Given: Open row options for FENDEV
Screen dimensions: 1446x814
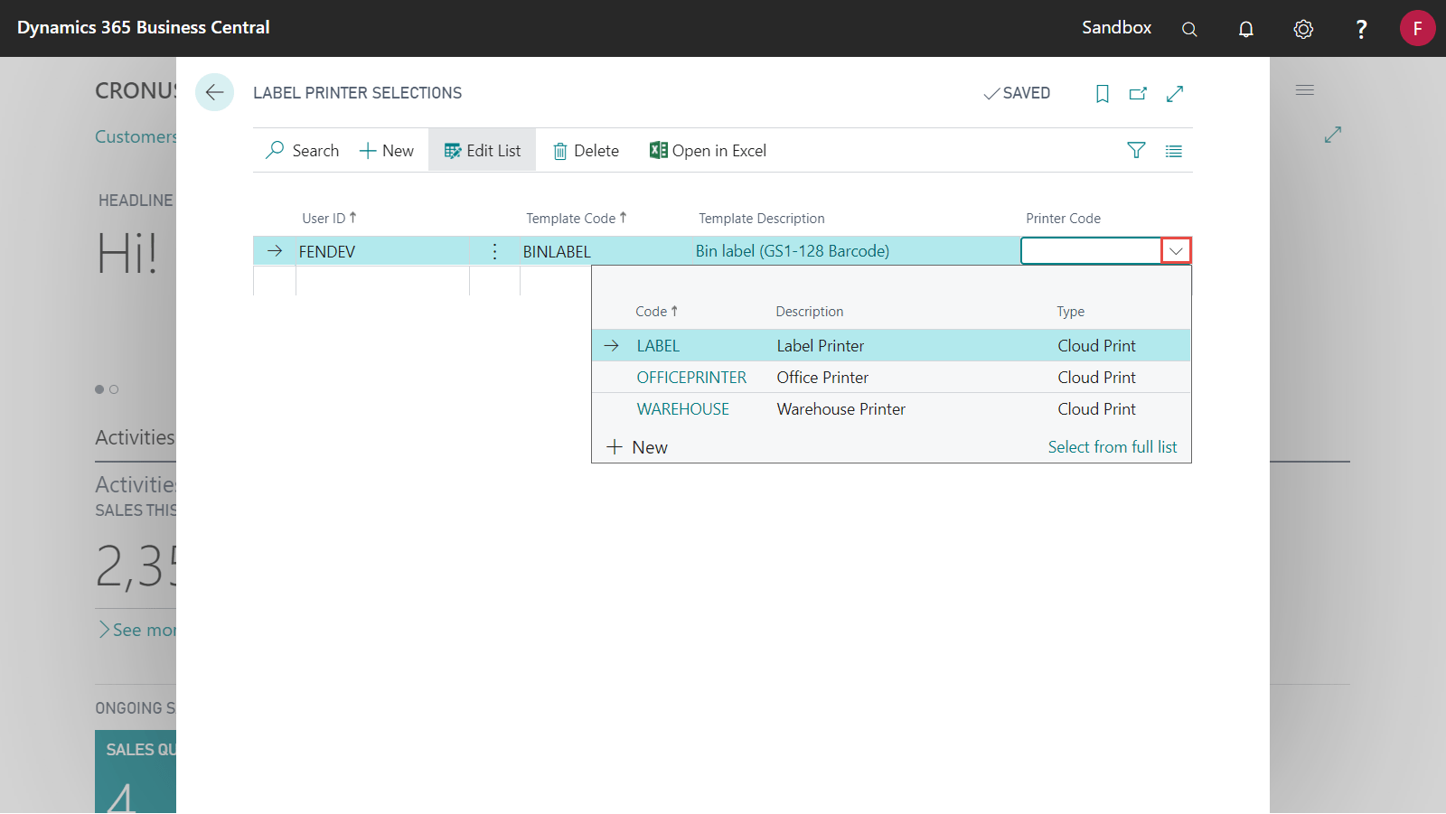Looking at the screenshot, I should [494, 251].
